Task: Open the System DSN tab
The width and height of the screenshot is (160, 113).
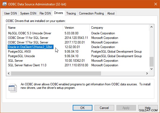Action: tap(28, 13)
